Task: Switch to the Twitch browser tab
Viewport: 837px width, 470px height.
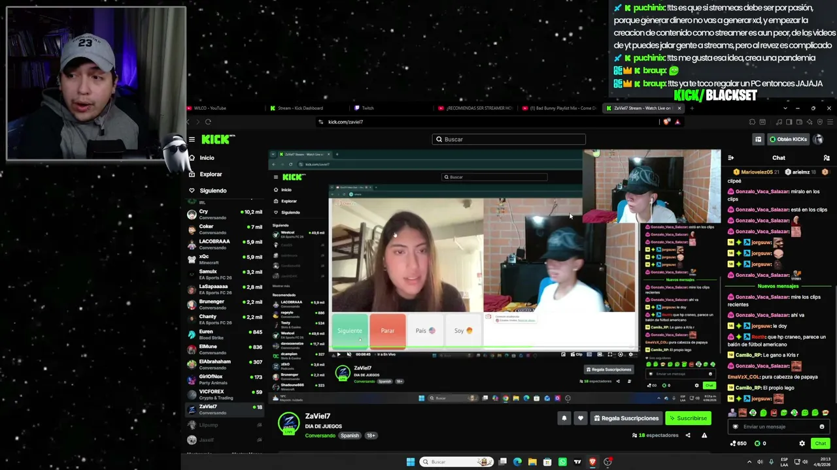Action: point(390,108)
